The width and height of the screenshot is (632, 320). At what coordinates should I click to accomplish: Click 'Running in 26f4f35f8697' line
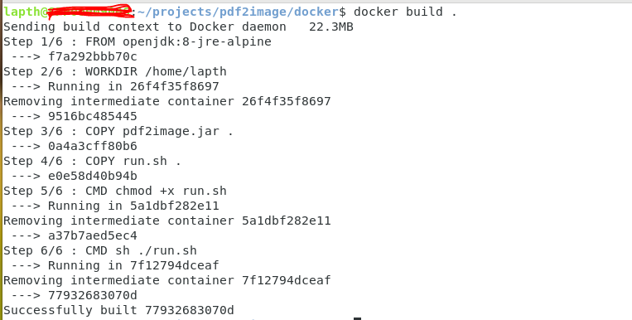pos(115,86)
